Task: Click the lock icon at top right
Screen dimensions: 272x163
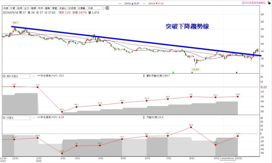Action: click(269, 3)
